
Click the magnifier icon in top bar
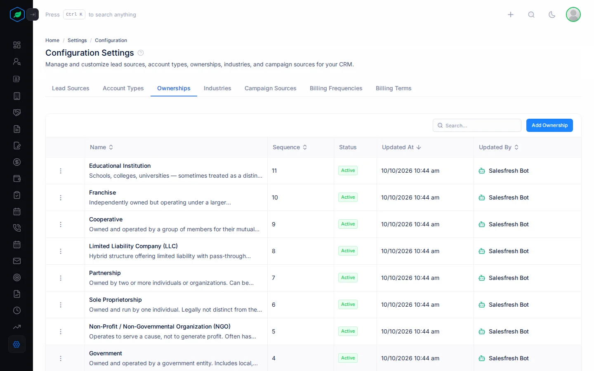click(x=531, y=14)
